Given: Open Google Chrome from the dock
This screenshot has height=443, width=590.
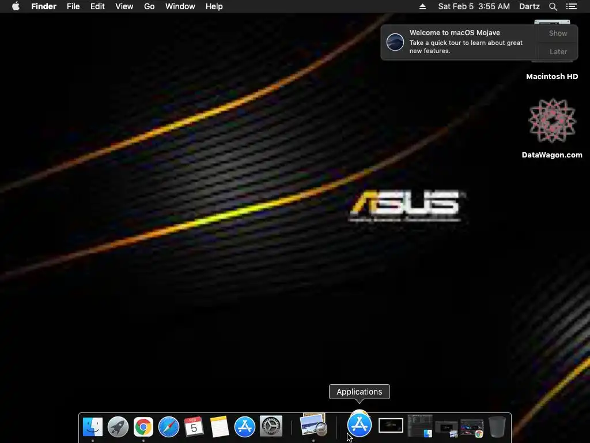Looking at the screenshot, I should click(143, 427).
